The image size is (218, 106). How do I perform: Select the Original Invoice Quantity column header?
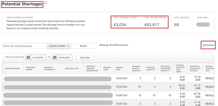pos(136,69)
